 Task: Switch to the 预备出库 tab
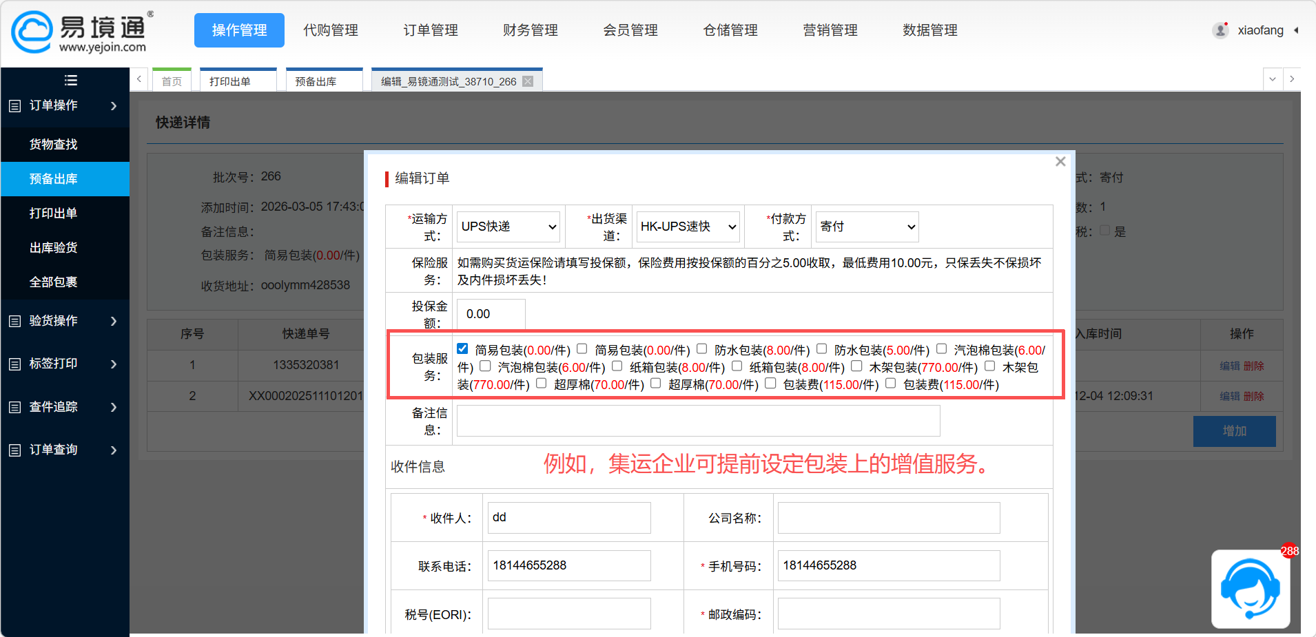(325, 81)
